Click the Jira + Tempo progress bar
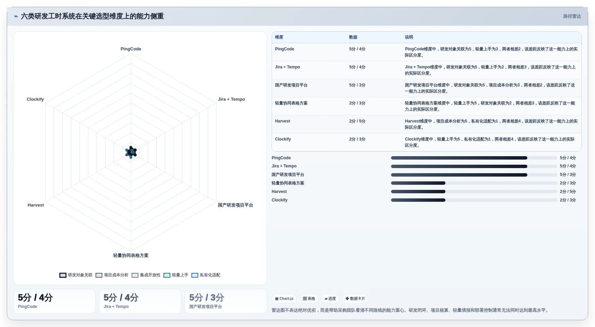 coord(474,166)
